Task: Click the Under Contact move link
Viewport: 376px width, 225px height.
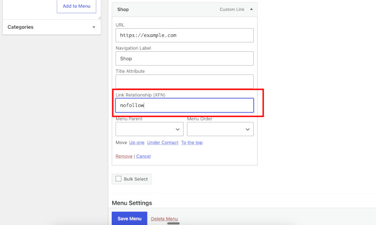Action: pos(163,142)
